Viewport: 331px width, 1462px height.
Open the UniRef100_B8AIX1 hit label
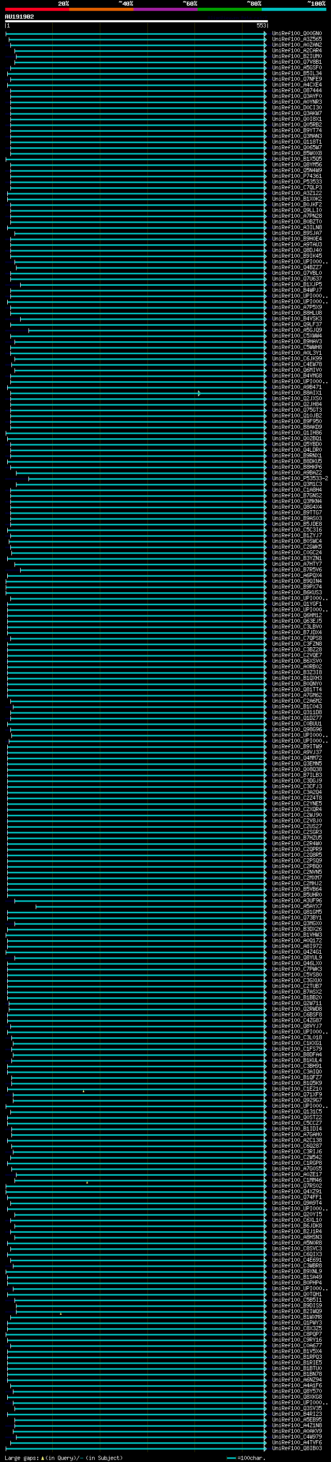coord(297,393)
